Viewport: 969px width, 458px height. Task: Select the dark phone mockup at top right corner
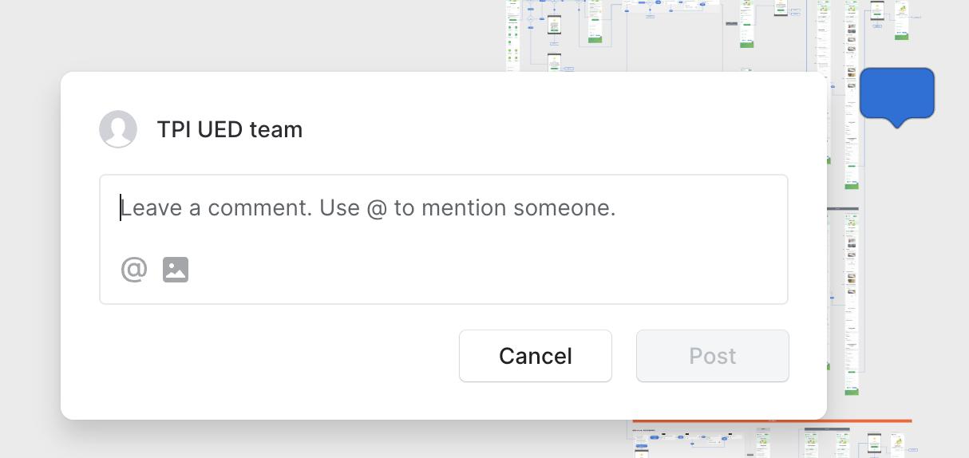(x=877, y=10)
